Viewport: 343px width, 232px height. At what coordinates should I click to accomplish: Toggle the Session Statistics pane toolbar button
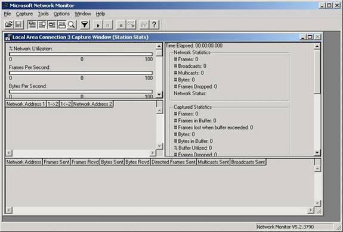click(x=52, y=24)
